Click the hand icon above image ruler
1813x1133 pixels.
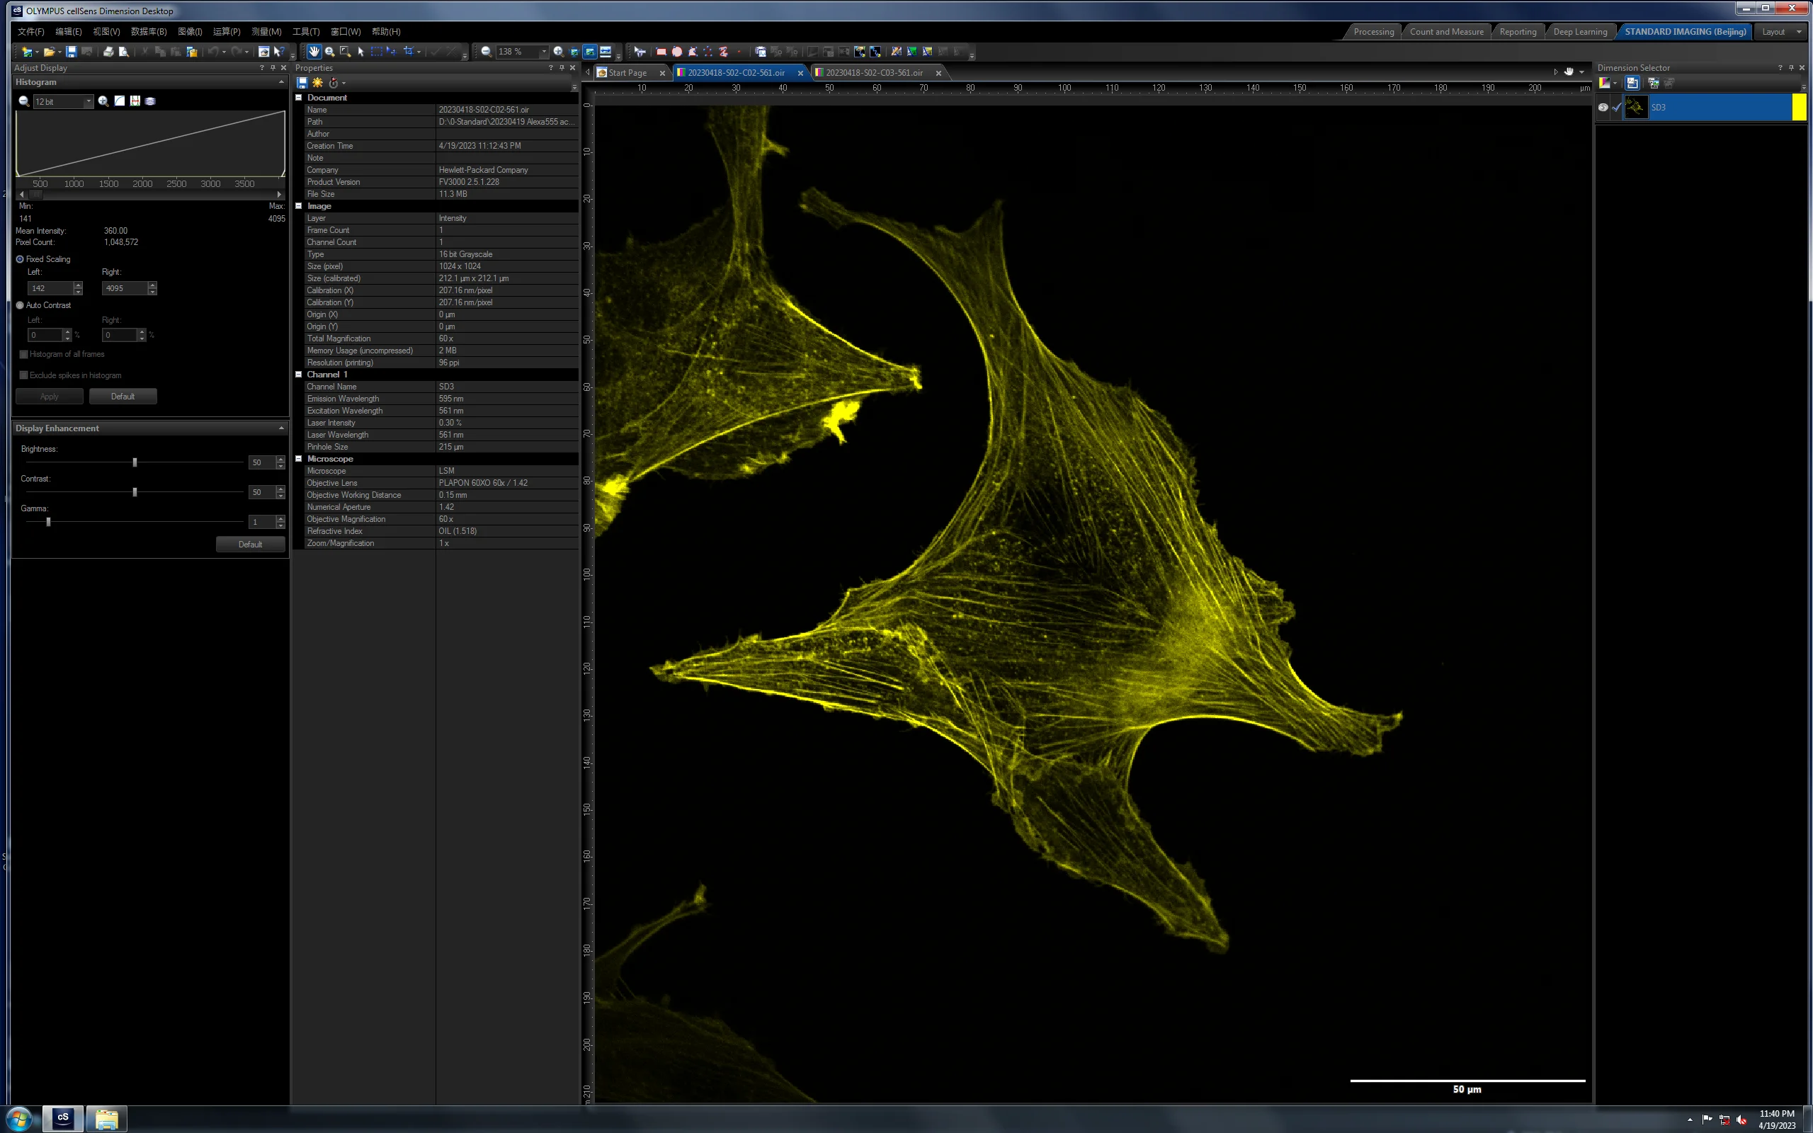click(1568, 72)
